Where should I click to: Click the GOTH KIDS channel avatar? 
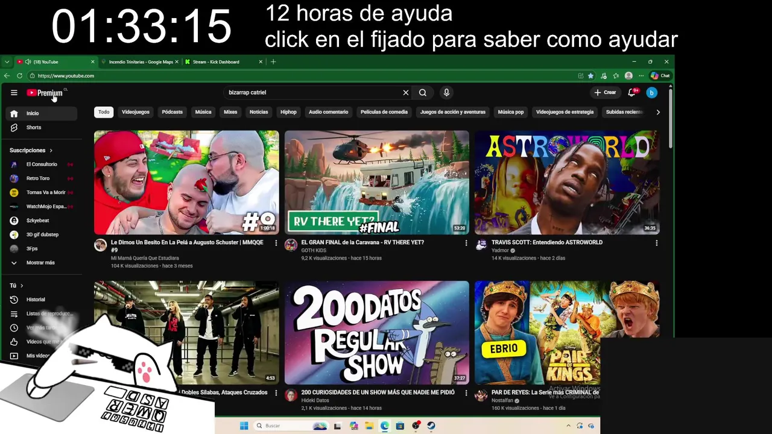click(x=291, y=245)
